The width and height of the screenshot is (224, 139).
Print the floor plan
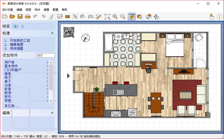coord(28,17)
